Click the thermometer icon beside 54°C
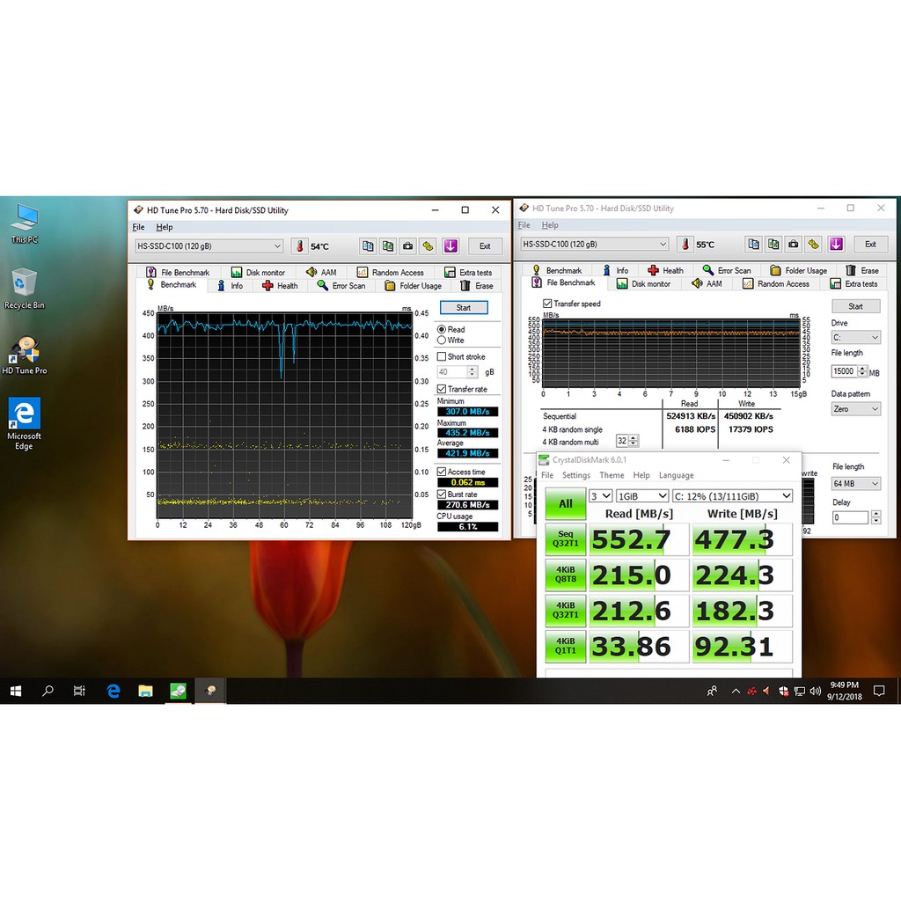 click(x=299, y=246)
